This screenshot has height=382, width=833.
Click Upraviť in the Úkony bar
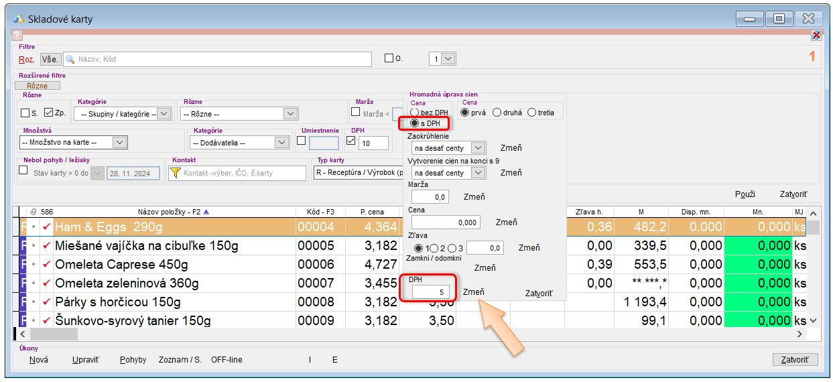(85, 360)
